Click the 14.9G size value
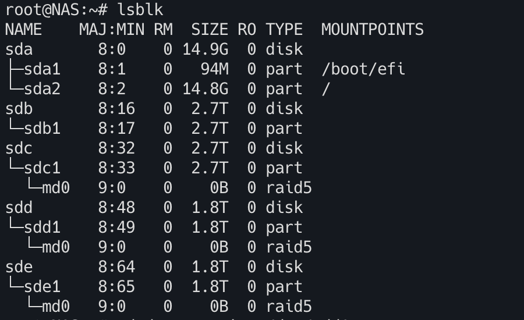This screenshot has height=320, width=524. pyautogui.click(x=205, y=49)
